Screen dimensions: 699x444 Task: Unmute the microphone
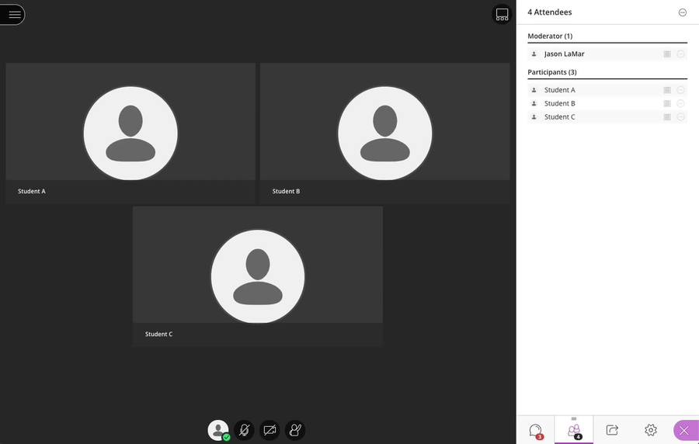[x=245, y=430]
